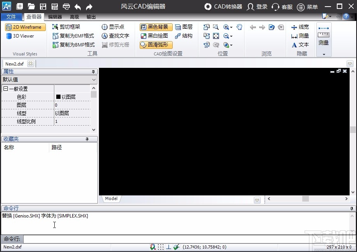Open the 图层 layers tool

click(x=184, y=27)
